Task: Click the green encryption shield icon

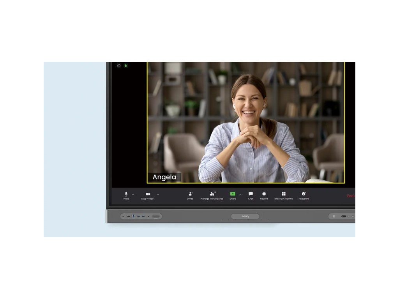Action: 126,65
